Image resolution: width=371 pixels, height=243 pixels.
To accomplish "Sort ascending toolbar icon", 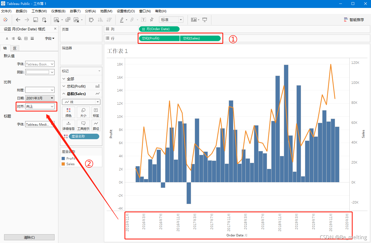I will point(100,20).
